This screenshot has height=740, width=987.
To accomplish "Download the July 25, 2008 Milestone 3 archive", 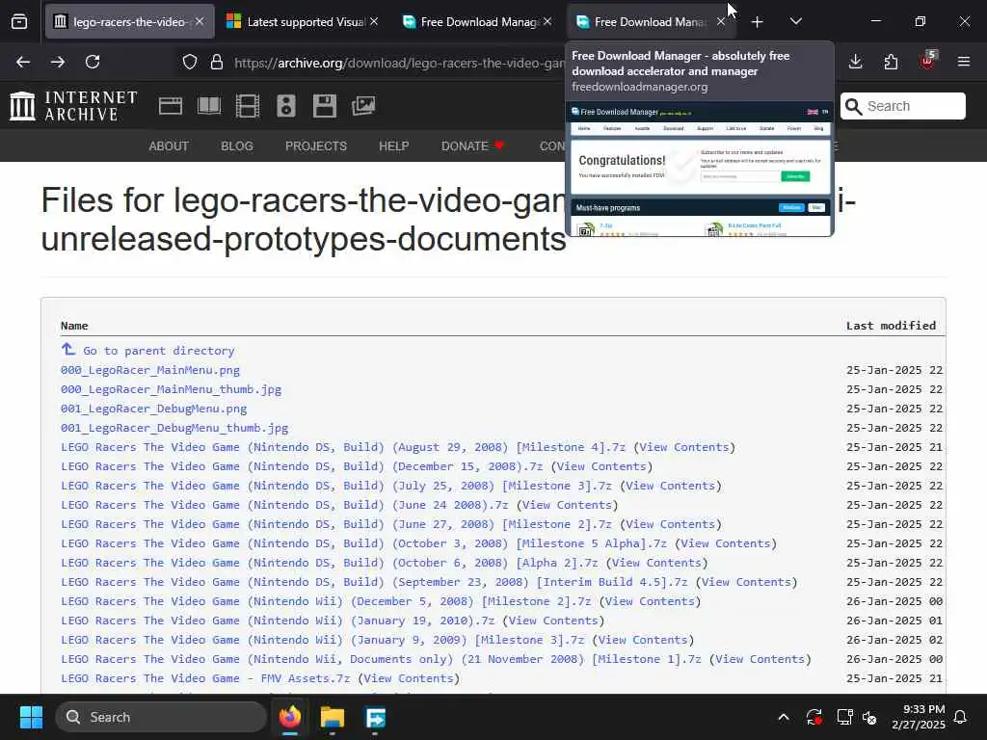I will [336, 486].
